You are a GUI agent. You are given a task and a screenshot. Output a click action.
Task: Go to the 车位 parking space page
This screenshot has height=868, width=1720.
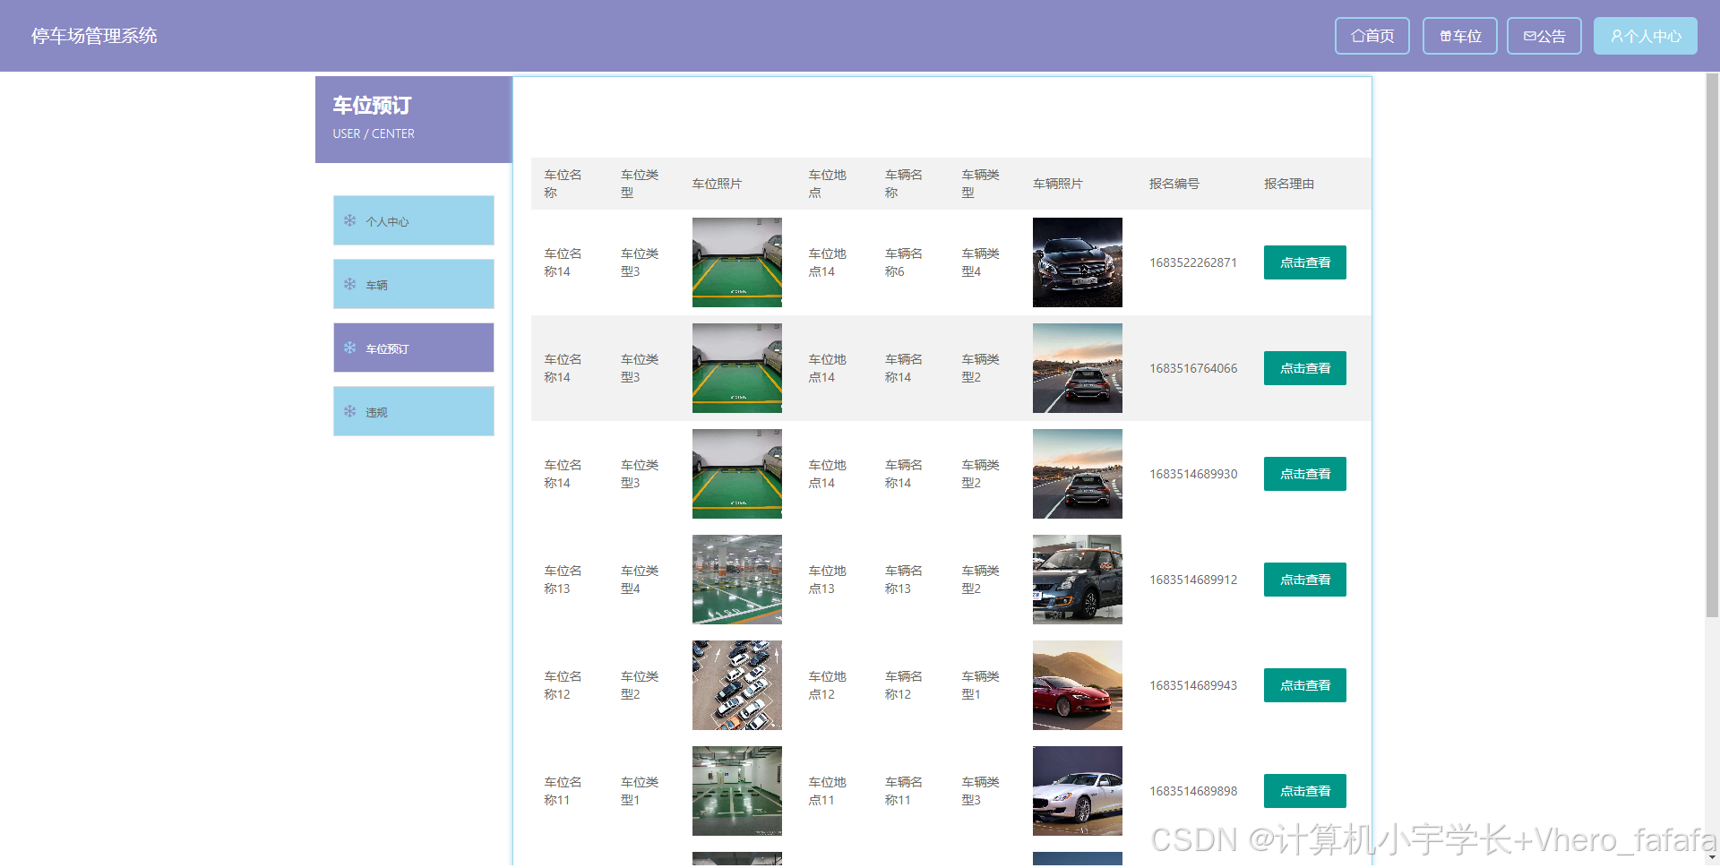tap(1459, 36)
